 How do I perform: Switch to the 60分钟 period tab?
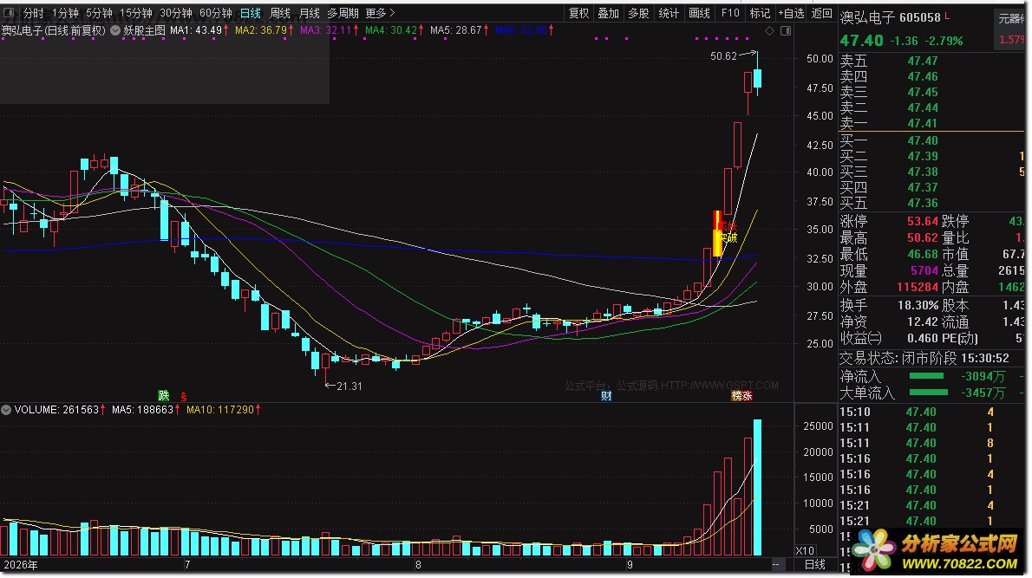coord(216,12)
